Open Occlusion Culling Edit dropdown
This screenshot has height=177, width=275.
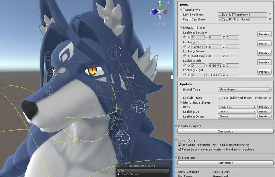tap(143, 171)
